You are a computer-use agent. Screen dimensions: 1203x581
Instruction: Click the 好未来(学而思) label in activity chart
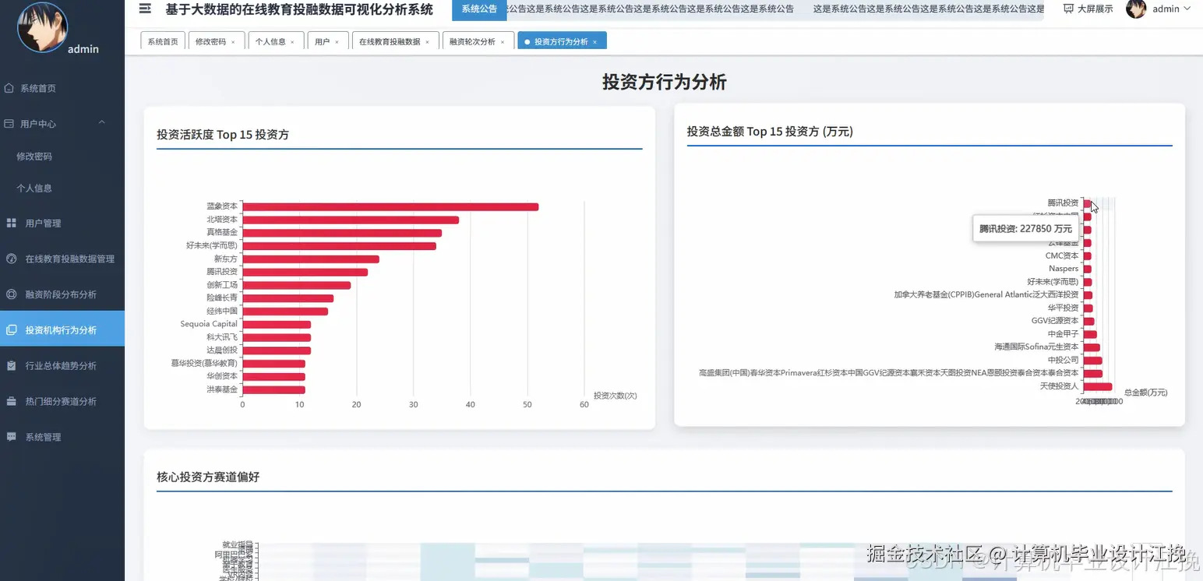212,245
